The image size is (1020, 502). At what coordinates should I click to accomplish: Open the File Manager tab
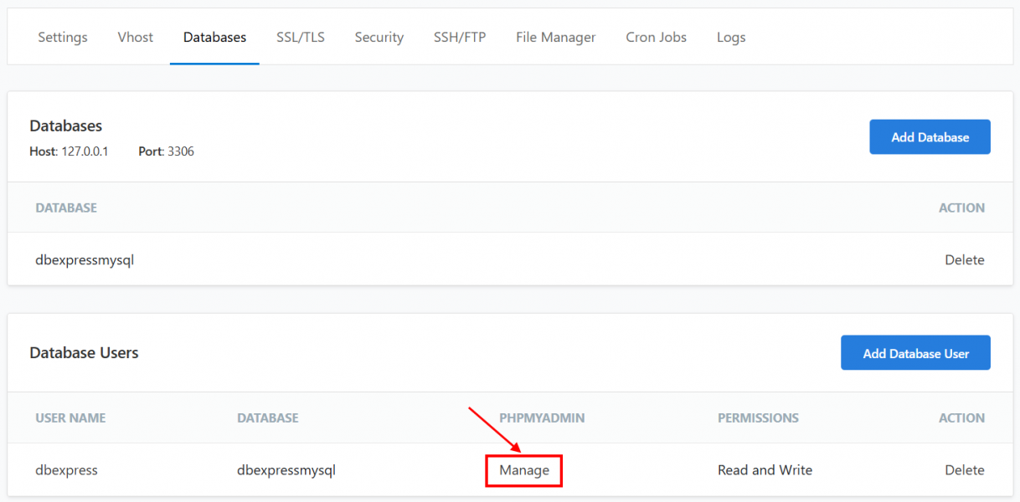pyautogui.click(x=555, y=38)
